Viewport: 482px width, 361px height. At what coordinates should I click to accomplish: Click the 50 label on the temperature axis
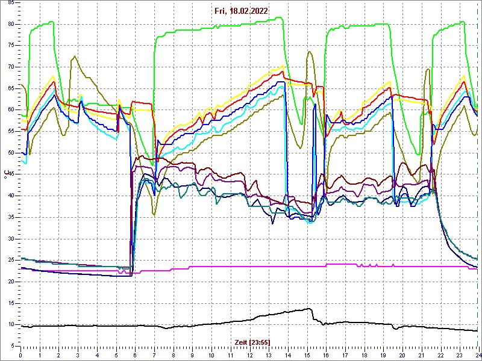10,153
